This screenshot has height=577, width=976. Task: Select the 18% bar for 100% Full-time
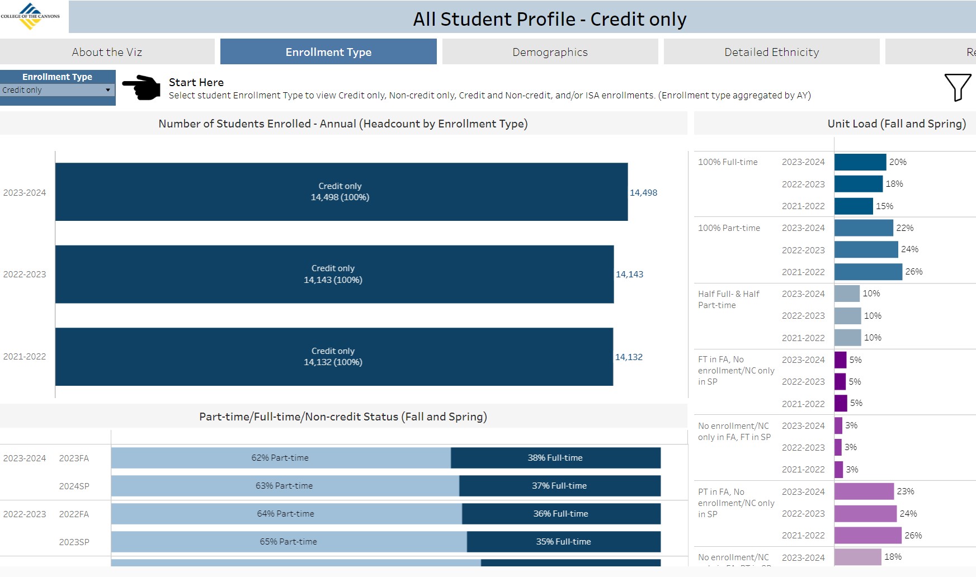(x=859, y=184)
